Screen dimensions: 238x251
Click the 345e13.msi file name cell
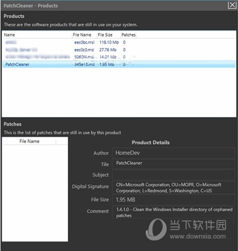tap(85, 64)
